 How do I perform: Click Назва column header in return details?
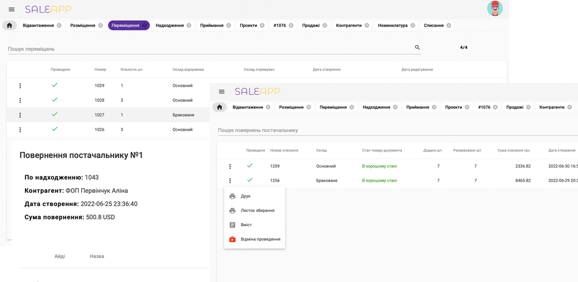coord(97,256)
